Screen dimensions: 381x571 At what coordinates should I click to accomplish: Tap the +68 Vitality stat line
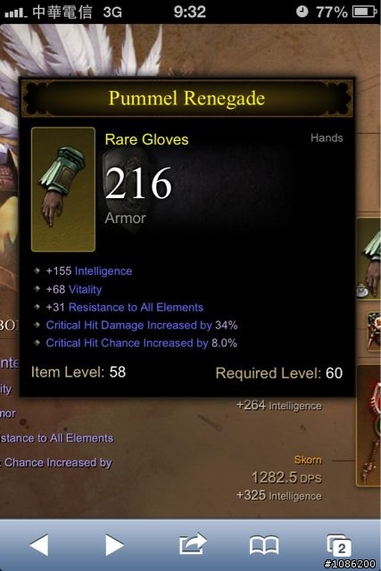pyautogui.click(x=73, y=289)
